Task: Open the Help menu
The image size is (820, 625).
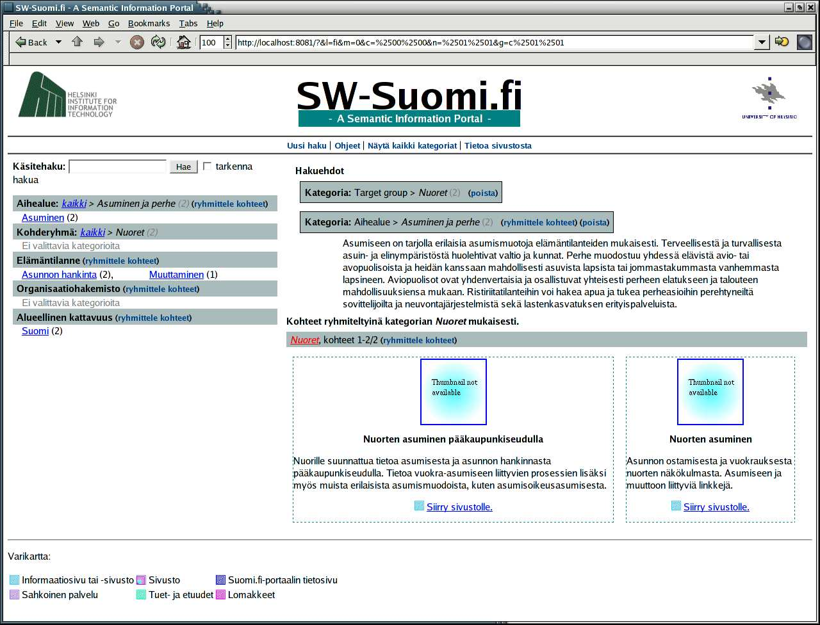Action: (x=215, y=23)
